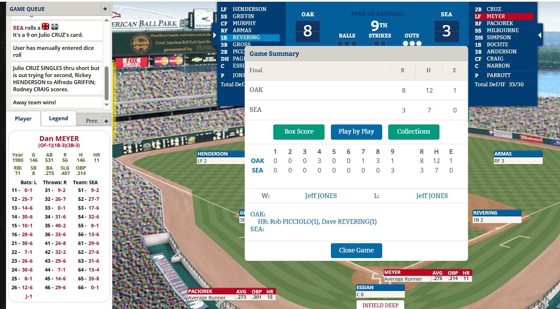
Task: Expand Oakland lineup panel left arrow
Action: point(214,35)
